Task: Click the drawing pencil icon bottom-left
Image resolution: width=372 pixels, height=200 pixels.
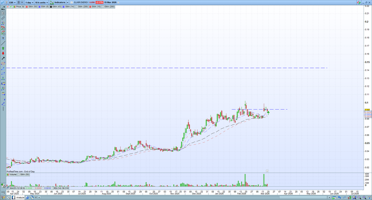Action: click(x=3, y=198)
